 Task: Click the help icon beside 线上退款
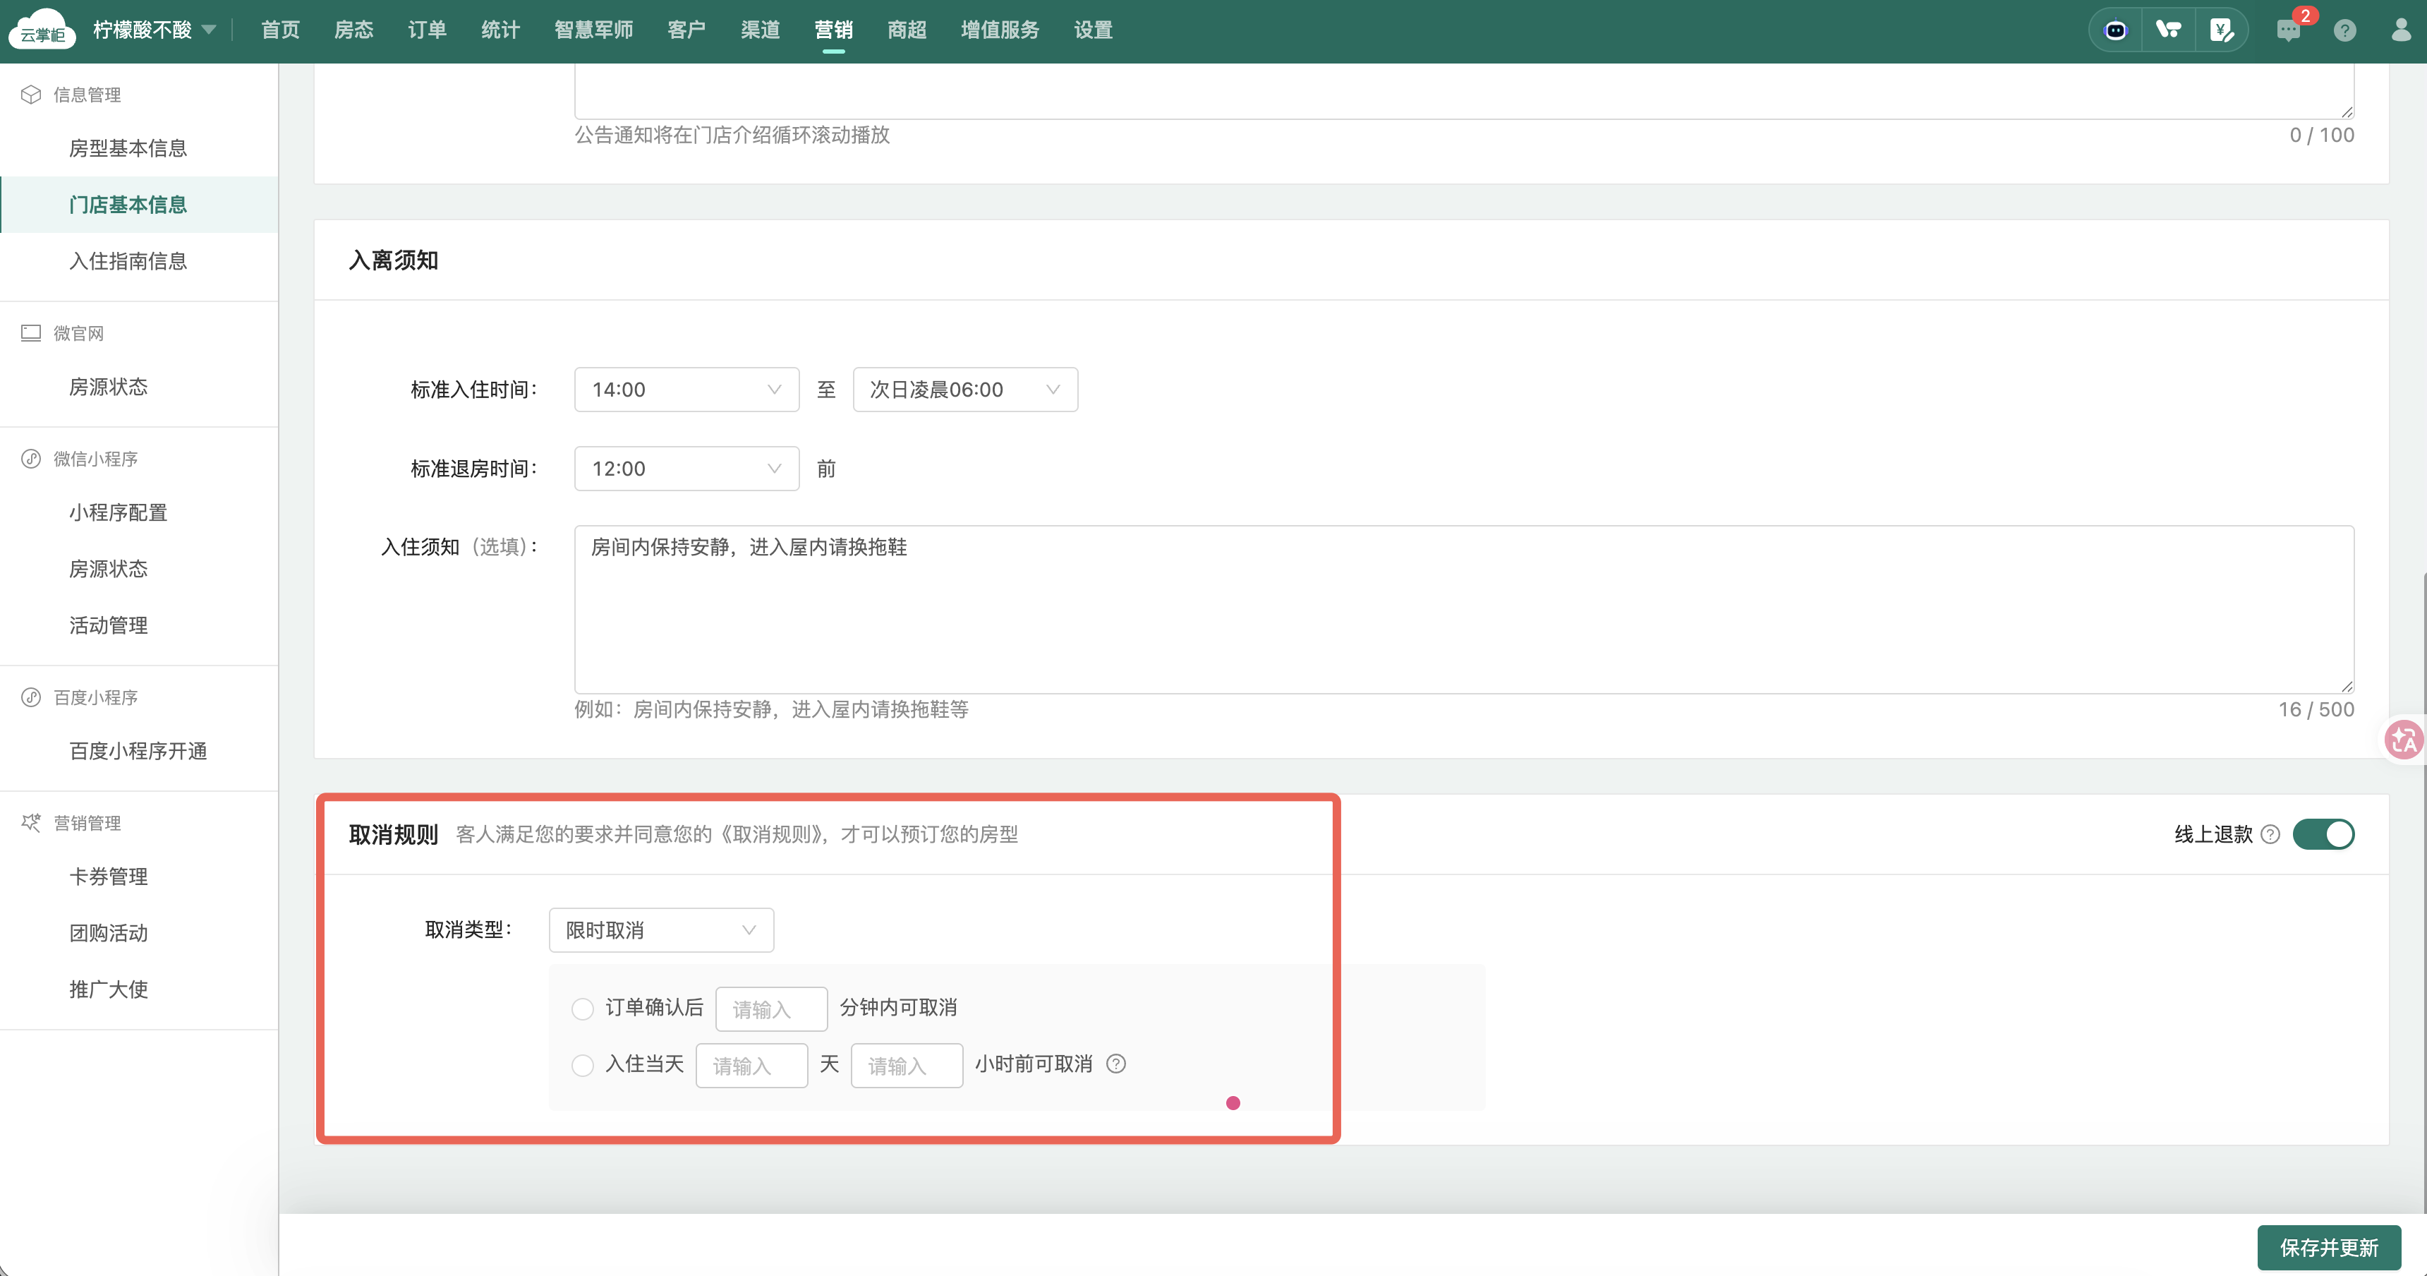2270,834
